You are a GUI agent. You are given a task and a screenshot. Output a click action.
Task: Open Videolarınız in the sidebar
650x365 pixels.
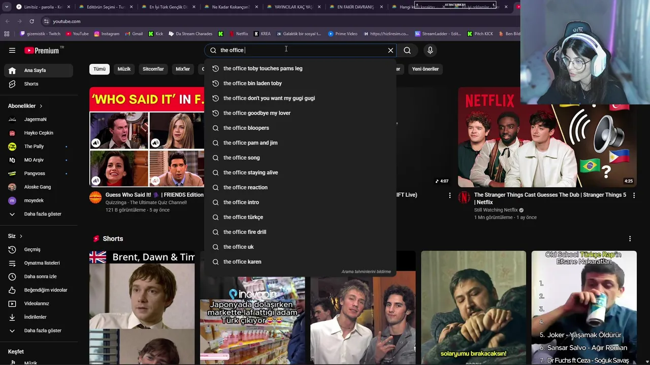pyautogui.click(x=39, y=304)
